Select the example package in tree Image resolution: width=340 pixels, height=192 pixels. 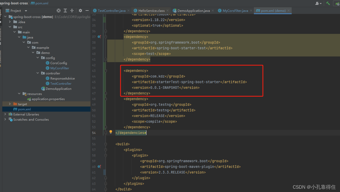(43, 48)
